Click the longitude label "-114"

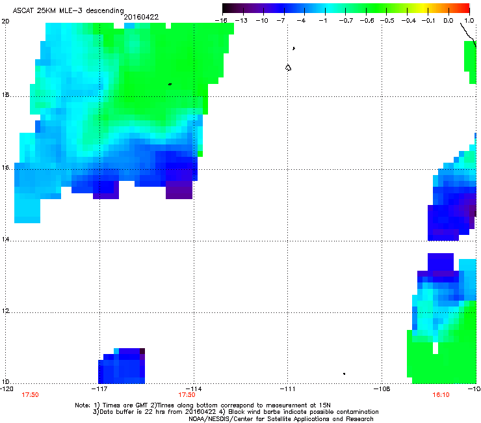pos(194,389)
